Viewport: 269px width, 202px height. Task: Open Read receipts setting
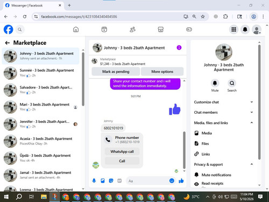(223, 184)
